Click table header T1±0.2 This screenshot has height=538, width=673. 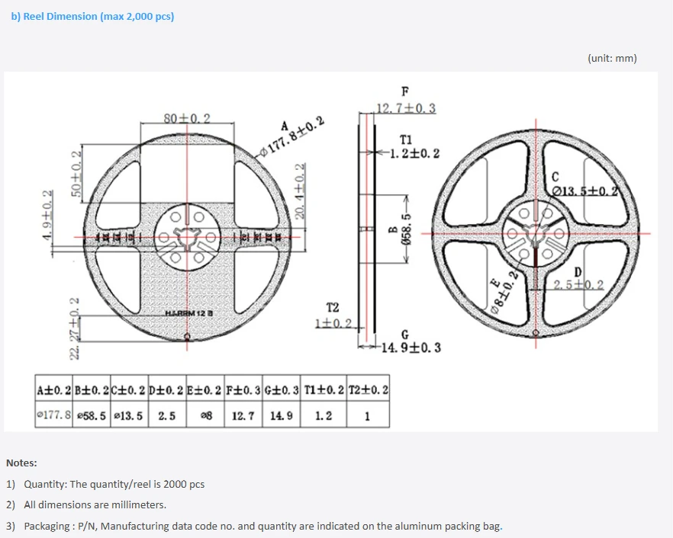coord(324,389)
